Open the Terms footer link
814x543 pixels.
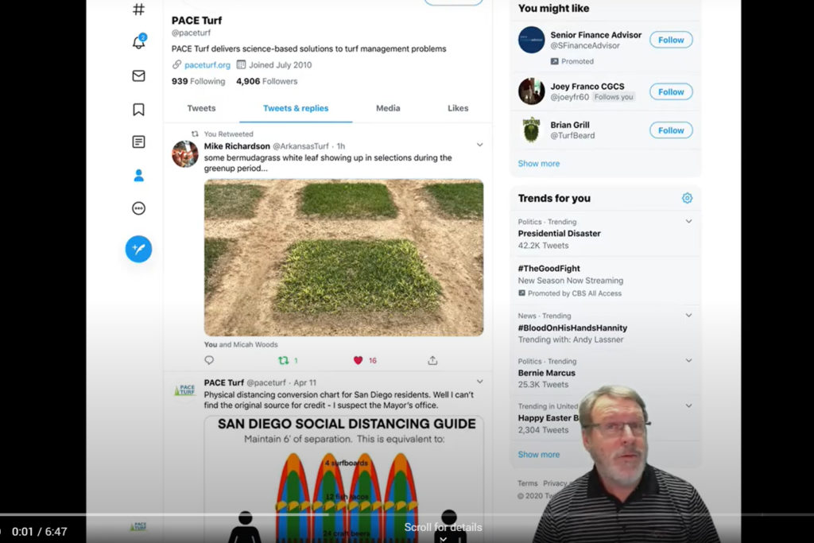(528, 483)
